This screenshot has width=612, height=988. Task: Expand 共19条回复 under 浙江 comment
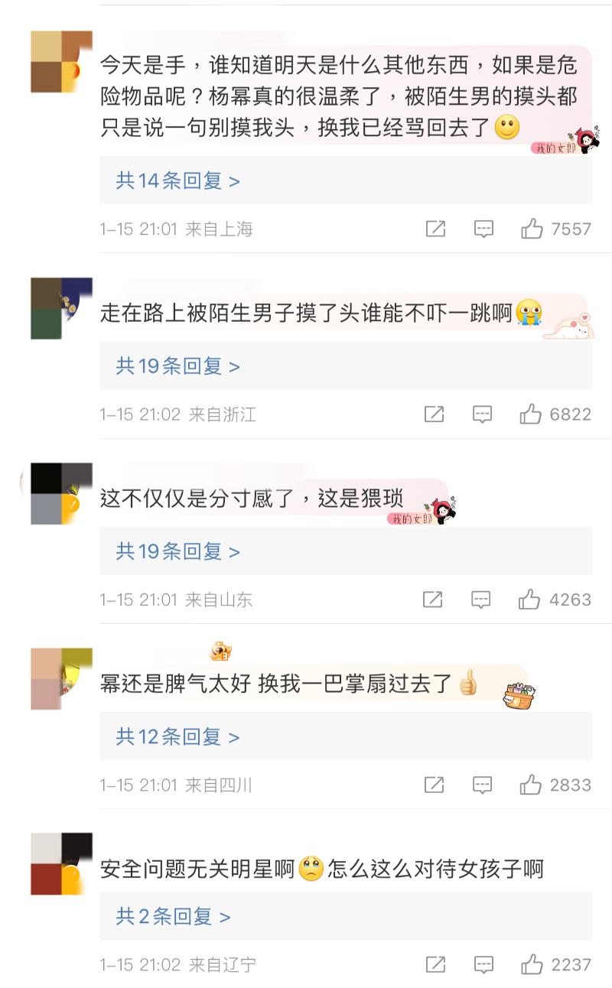(177, 366)
